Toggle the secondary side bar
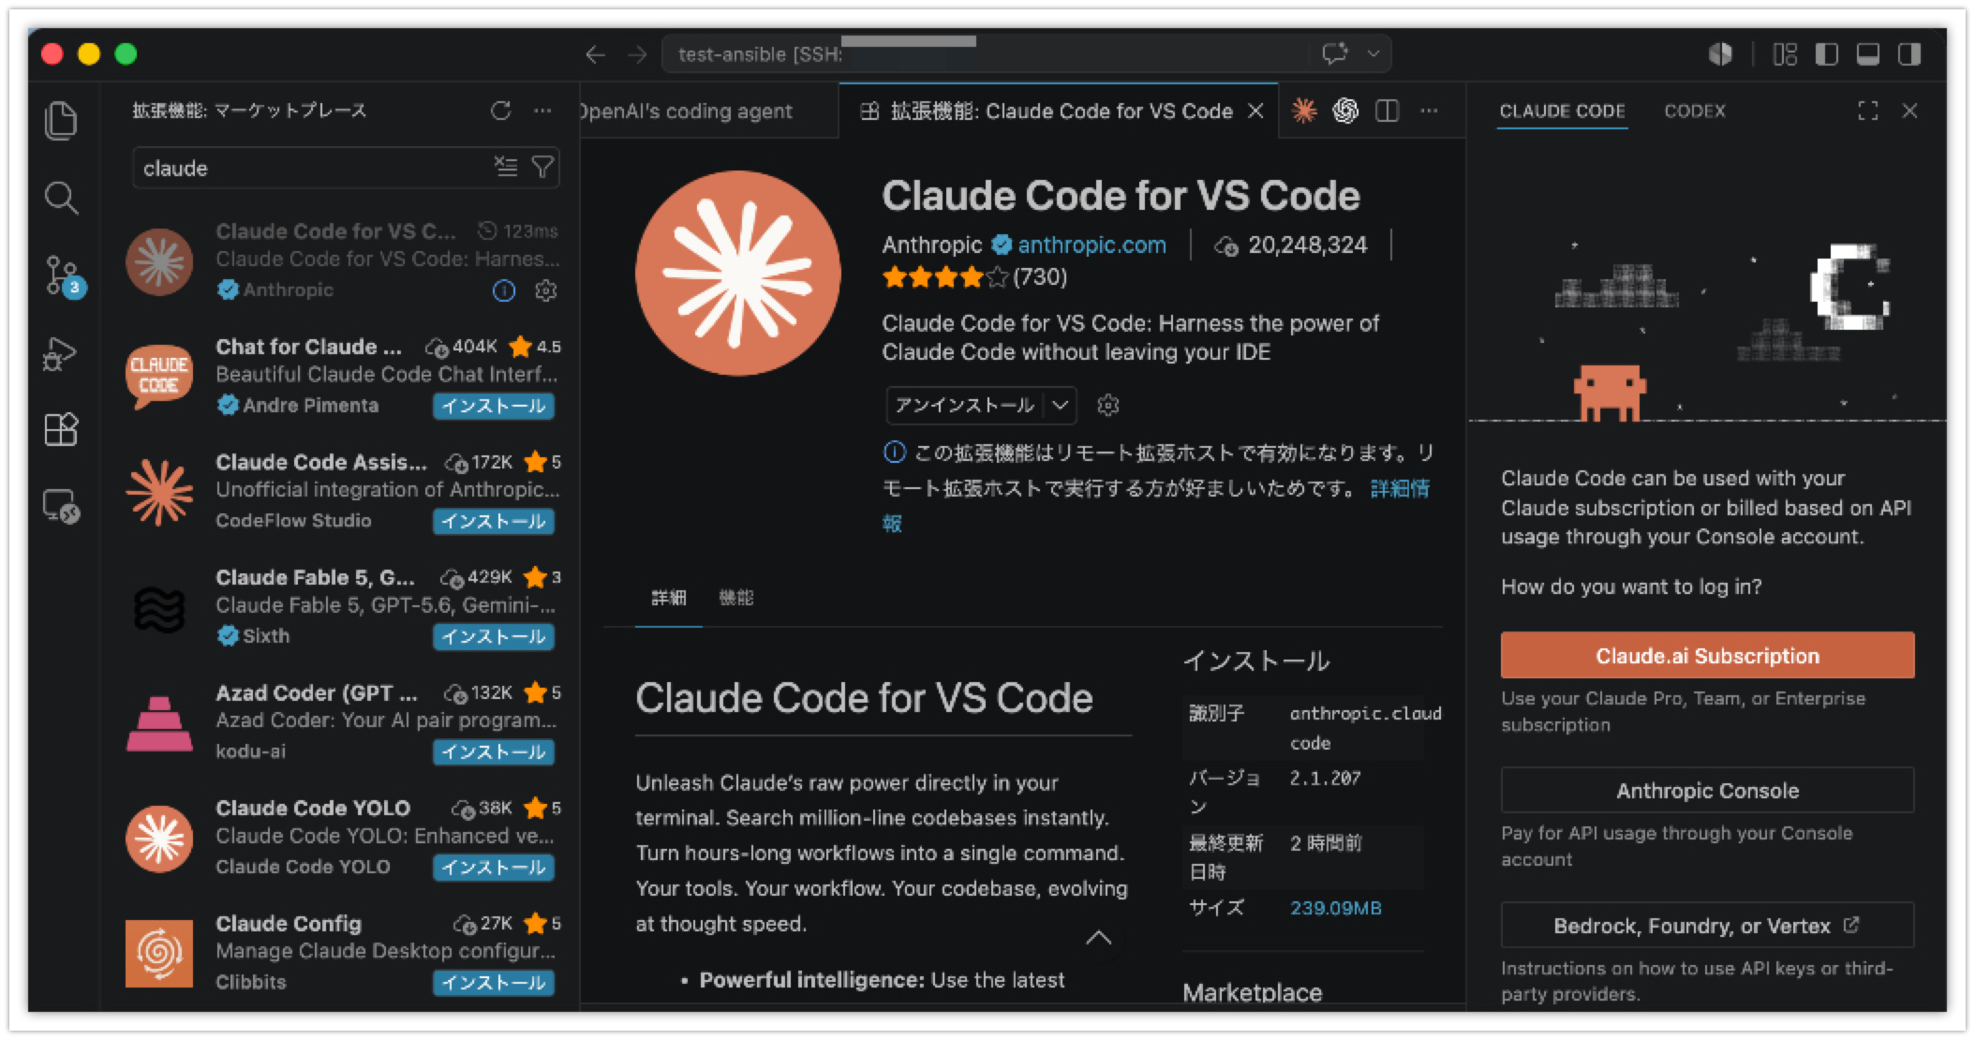 pos(1908,54)
